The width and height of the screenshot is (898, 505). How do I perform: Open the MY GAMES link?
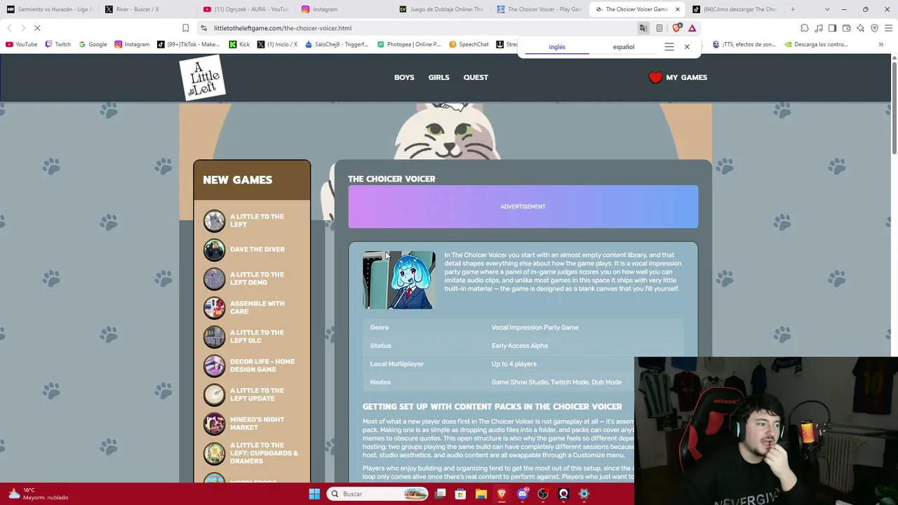[x=686, y=77]
